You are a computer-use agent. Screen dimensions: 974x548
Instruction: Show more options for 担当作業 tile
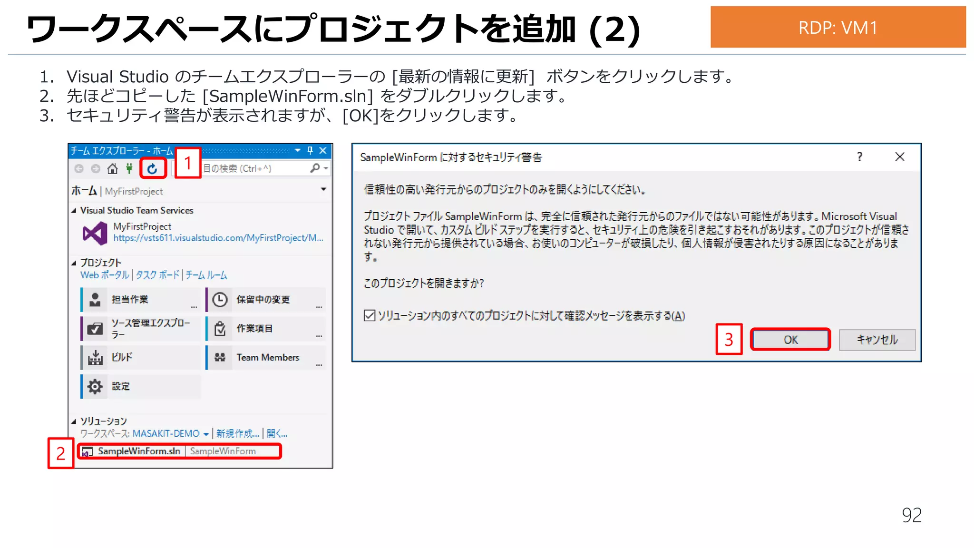coord(194,307)
